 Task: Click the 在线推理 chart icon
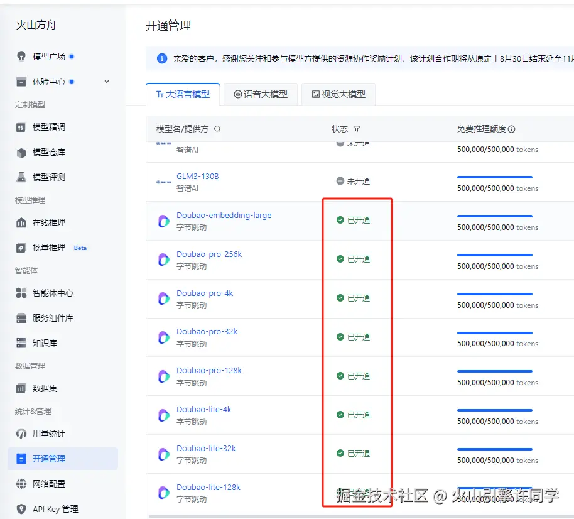point(21,222)
